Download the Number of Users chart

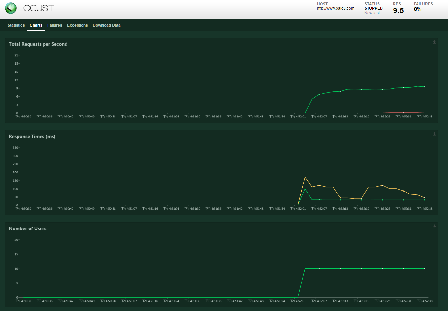435,227
